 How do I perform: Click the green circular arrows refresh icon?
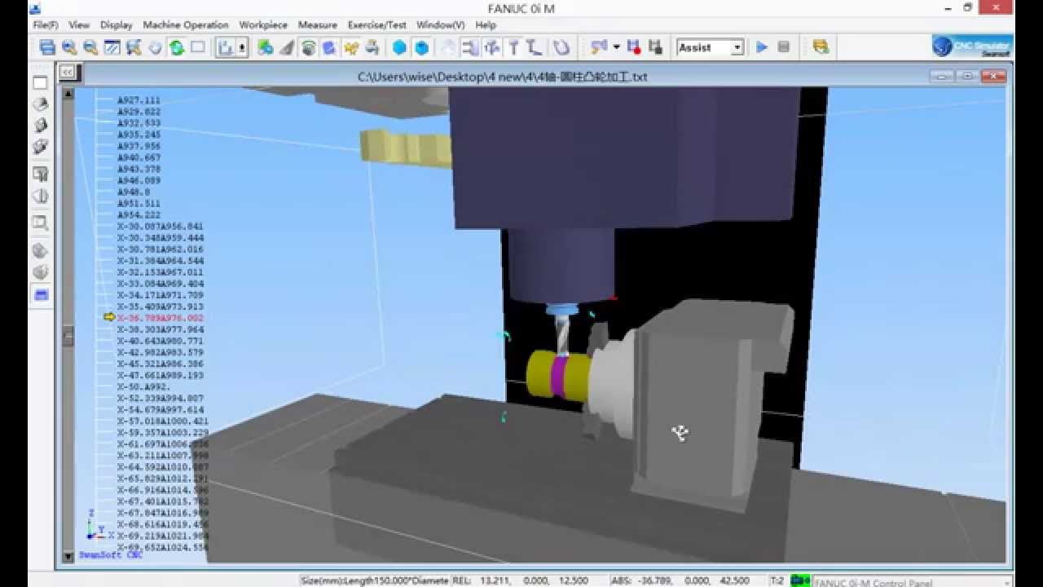(x=177, y=47)
